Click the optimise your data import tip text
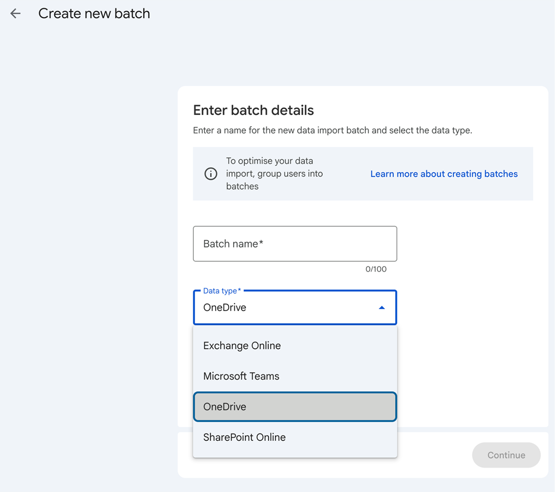Viewport: 555px width, 492px height. coord(275,173)
